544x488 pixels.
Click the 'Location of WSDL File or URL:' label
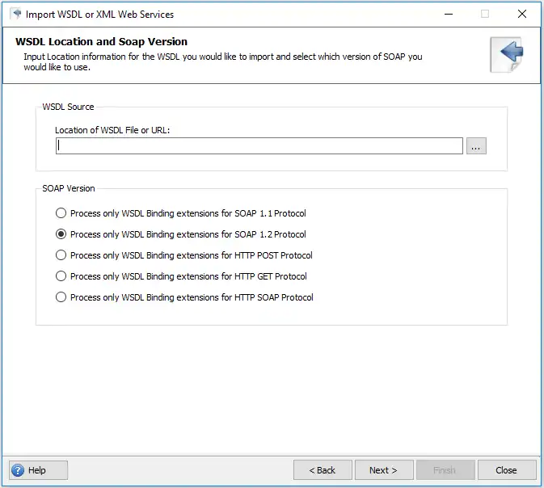(x=112, y=130)
